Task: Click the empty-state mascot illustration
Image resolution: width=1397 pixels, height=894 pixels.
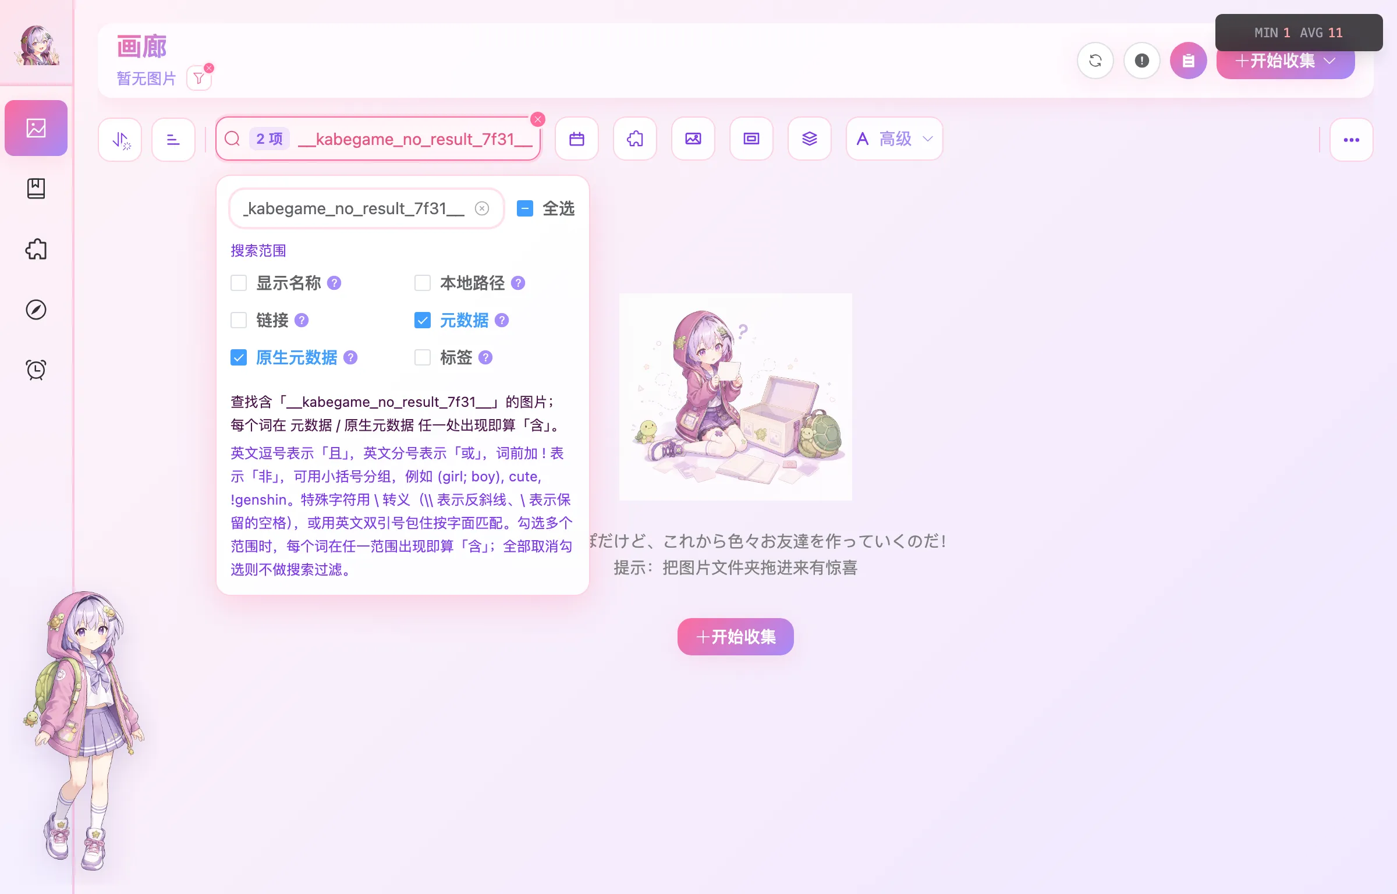Action: (x=736, y=397)
